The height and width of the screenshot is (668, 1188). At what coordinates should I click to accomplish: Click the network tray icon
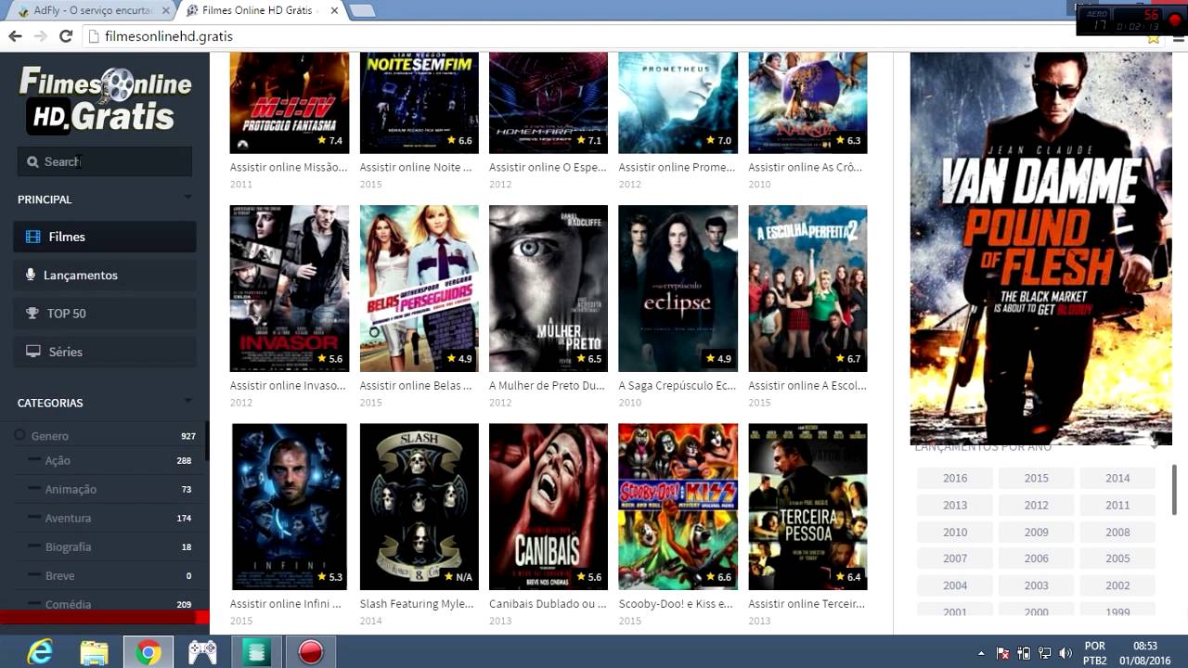point(1044,653)
